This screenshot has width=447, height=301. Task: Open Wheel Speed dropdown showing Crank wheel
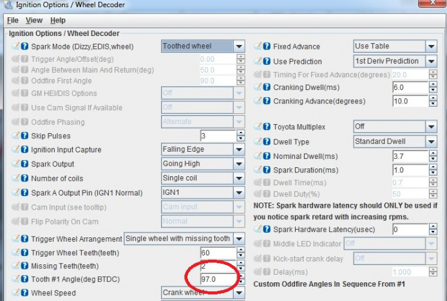click(x=203, y=293)
